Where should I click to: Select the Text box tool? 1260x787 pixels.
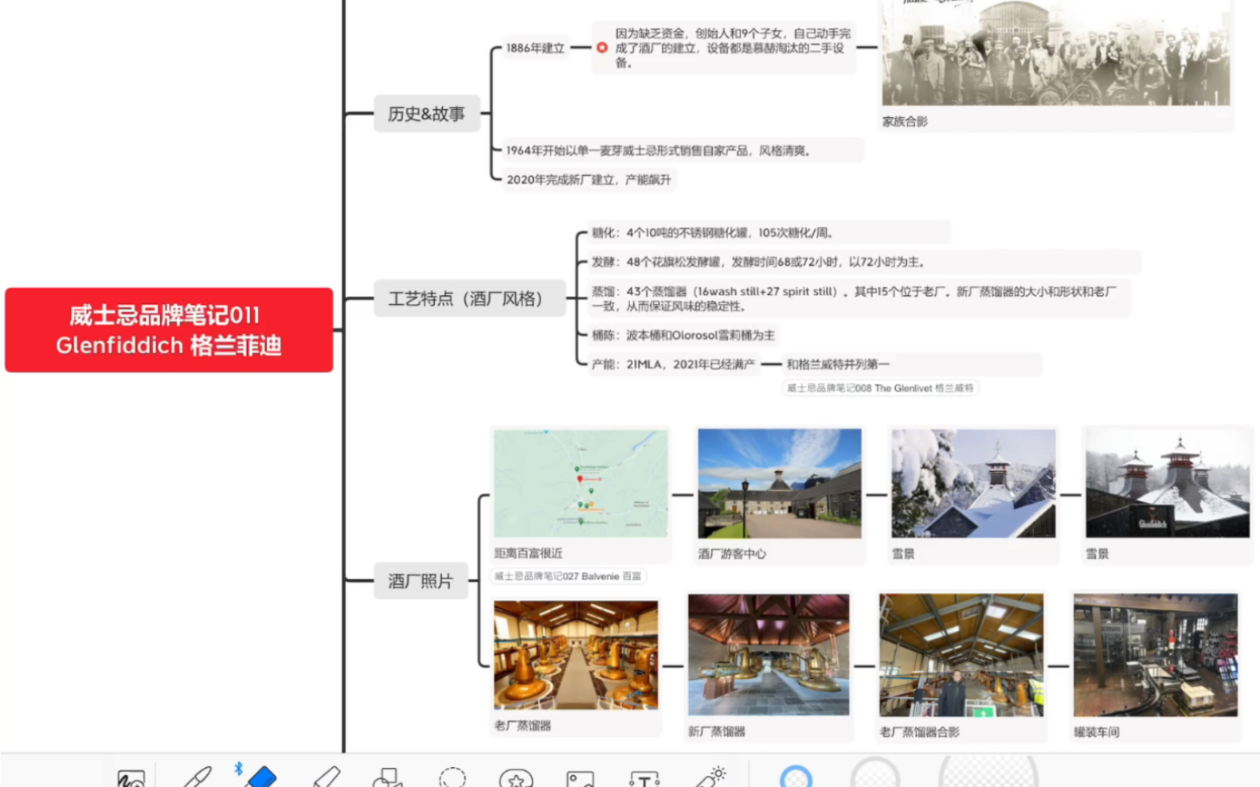[x=644, y=778]
